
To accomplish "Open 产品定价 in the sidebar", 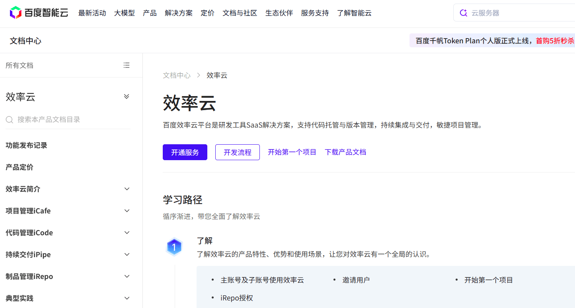I will coord(19,167).
